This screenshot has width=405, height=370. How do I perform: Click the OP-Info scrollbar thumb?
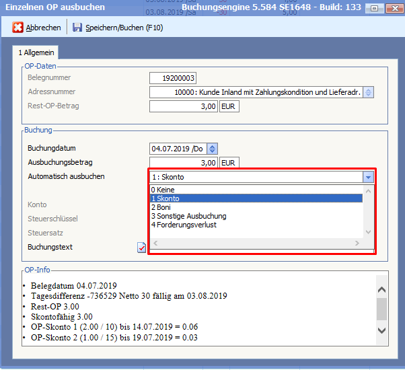(381, 309)
